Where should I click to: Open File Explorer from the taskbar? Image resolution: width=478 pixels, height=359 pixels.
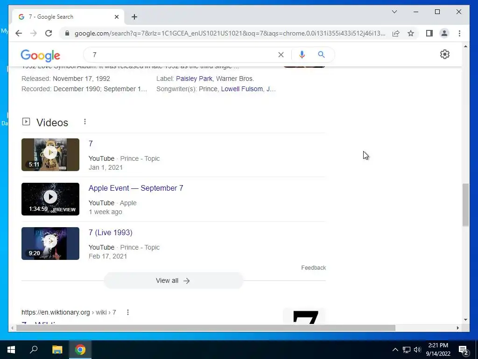coord(57,350)
